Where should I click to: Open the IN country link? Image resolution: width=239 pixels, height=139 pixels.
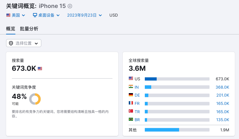point(136,87)
